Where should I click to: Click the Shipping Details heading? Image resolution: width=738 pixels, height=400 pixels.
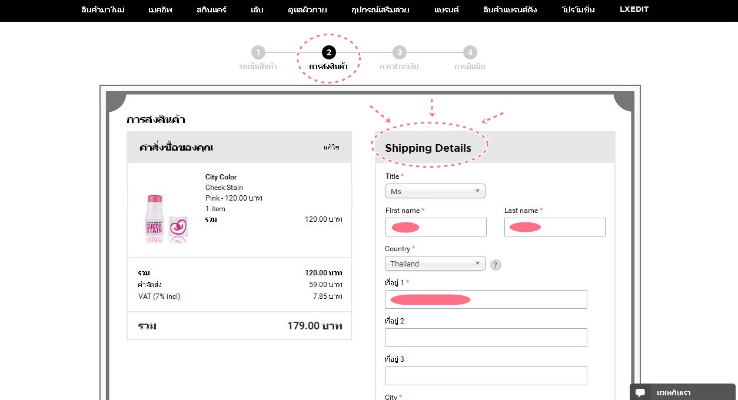(428, 148)
